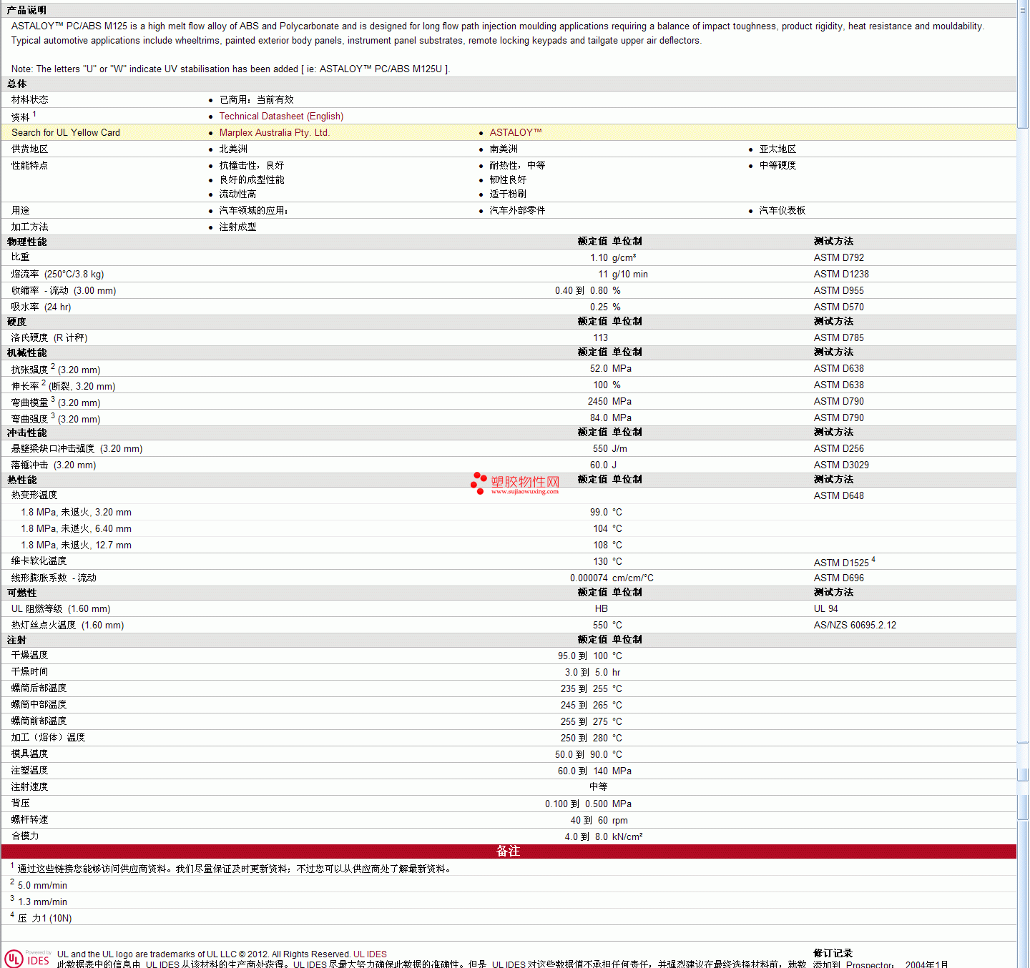Select the 伸长率 (断裂, 3.20 mm) row label
Viewport: 1030px width, 968px height.
(x=63, y=385)
